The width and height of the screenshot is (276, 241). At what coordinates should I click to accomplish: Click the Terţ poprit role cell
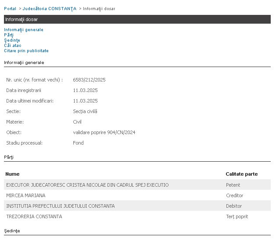pos(237,216)
